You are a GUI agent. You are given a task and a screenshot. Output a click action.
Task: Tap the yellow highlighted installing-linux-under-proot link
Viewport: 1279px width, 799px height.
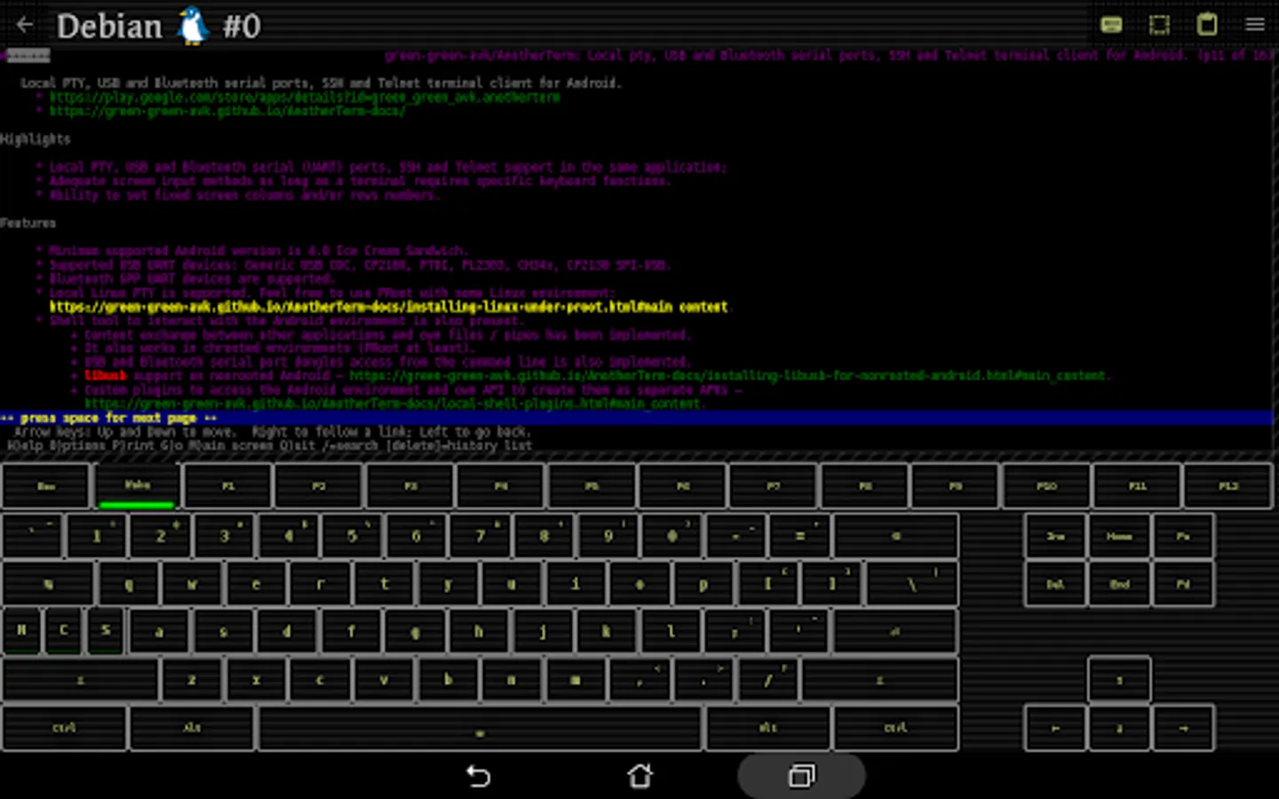pos(388,307)
